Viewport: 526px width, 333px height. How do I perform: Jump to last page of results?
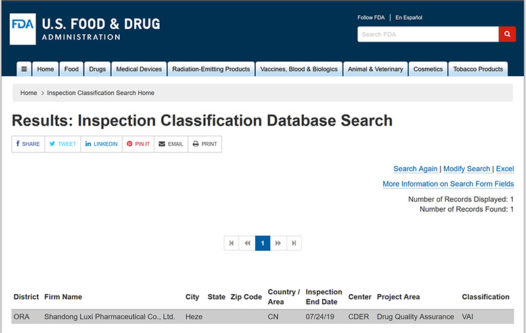point(294,243)
